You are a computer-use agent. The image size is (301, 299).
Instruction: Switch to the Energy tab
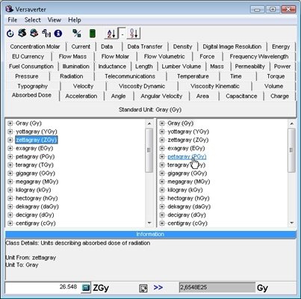coord(281,46)
